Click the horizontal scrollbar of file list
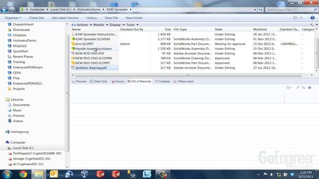 (x=188, y=75)
